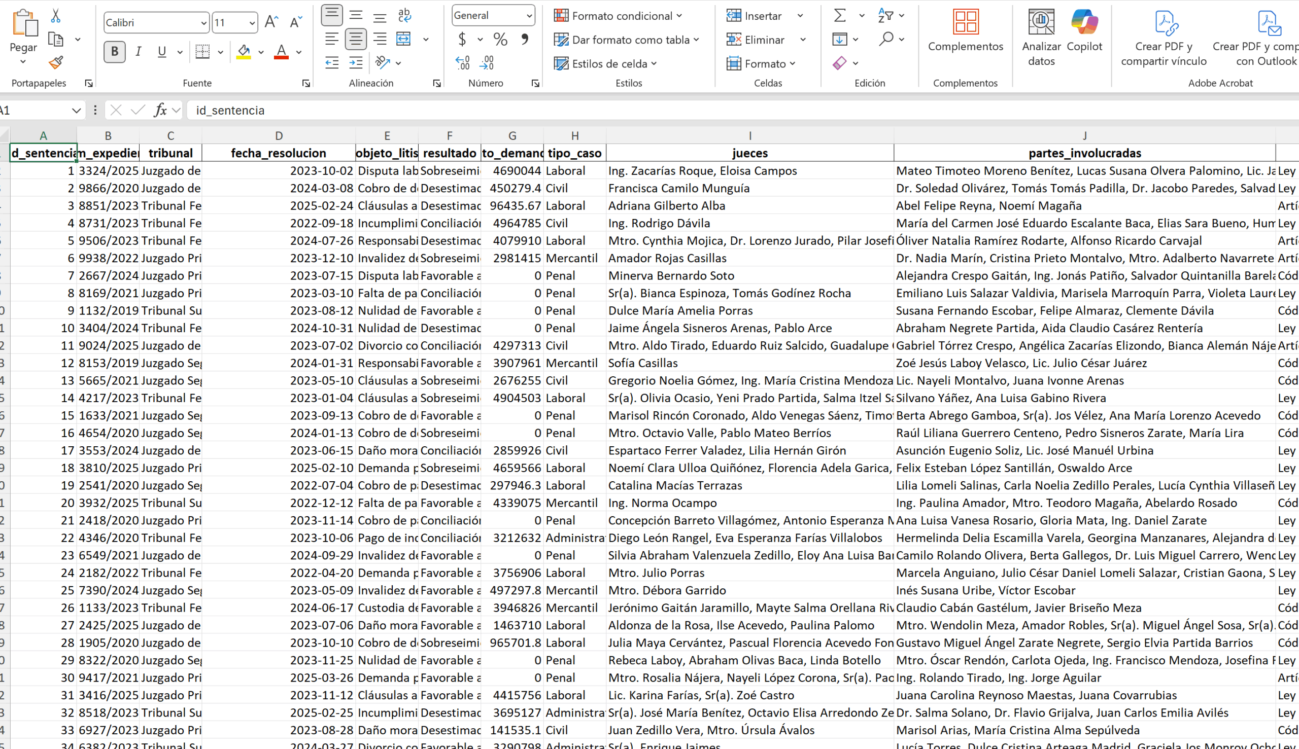Click the Pegar paste icon
Screen dimensions: 1299x749
click(x=24, y=24)
